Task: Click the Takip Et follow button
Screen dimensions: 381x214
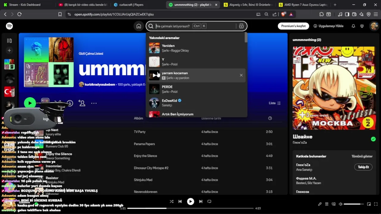Action: coord(363,167)
